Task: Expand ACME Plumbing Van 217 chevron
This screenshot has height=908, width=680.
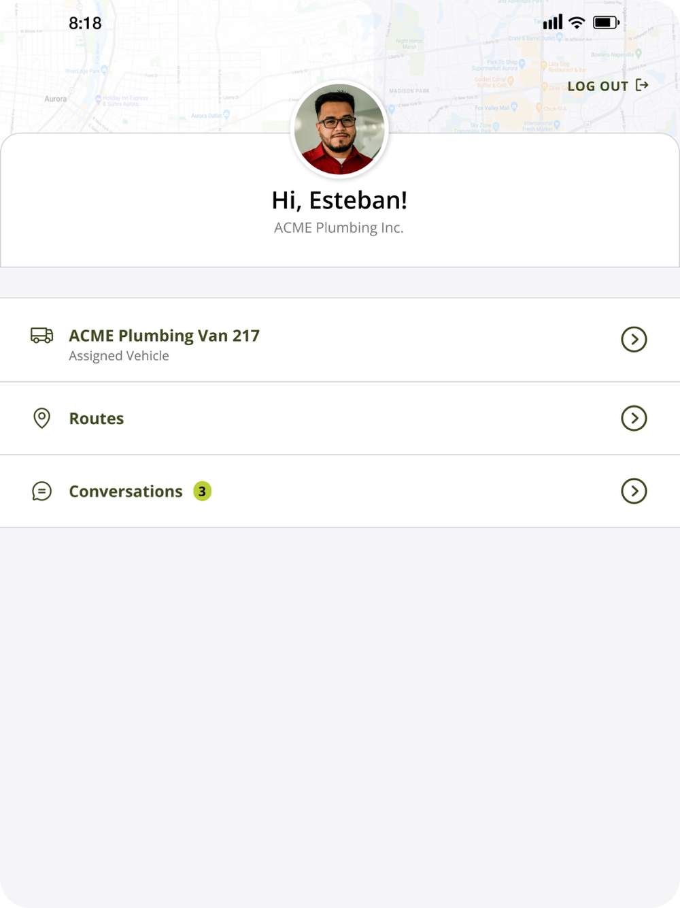Action: point(634,339)
